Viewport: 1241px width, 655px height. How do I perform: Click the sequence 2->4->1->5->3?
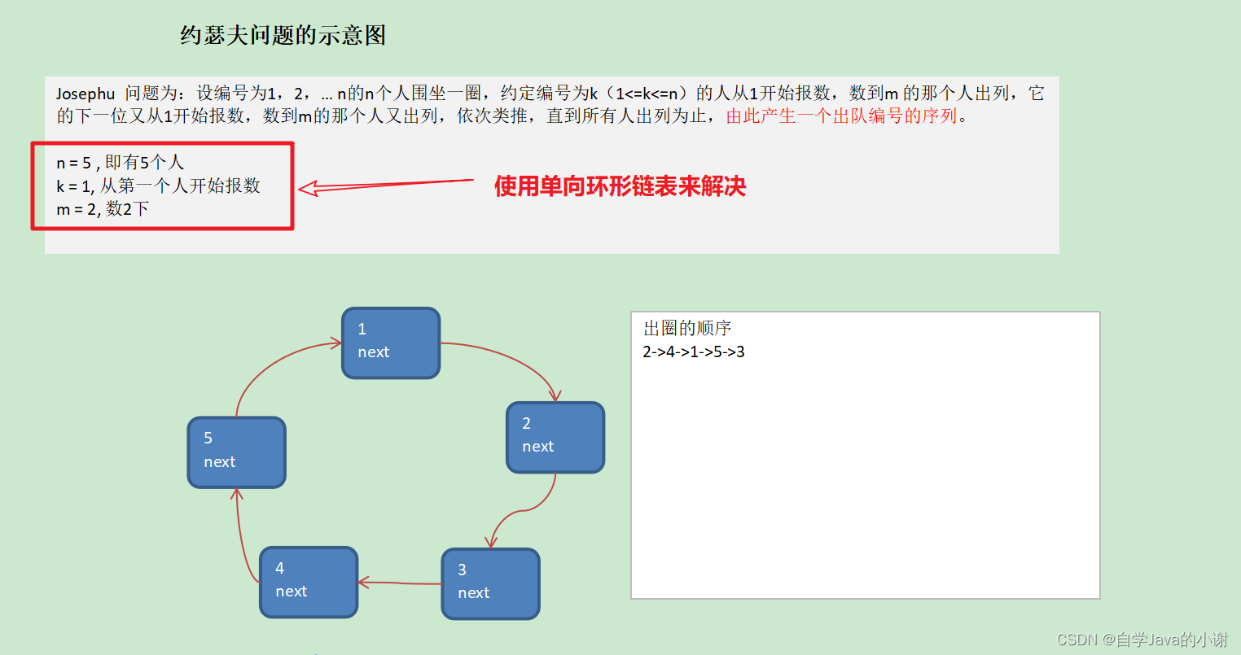point(694,352)
